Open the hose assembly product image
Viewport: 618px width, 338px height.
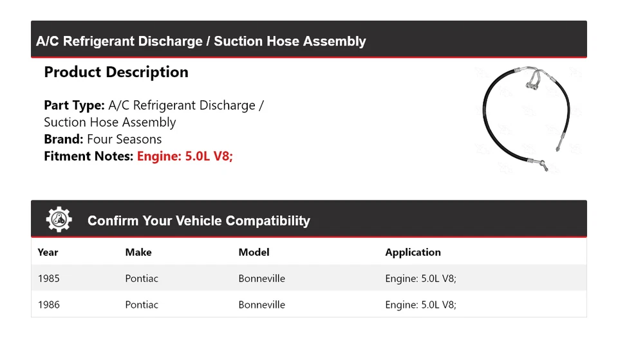(x=526, y=119)
